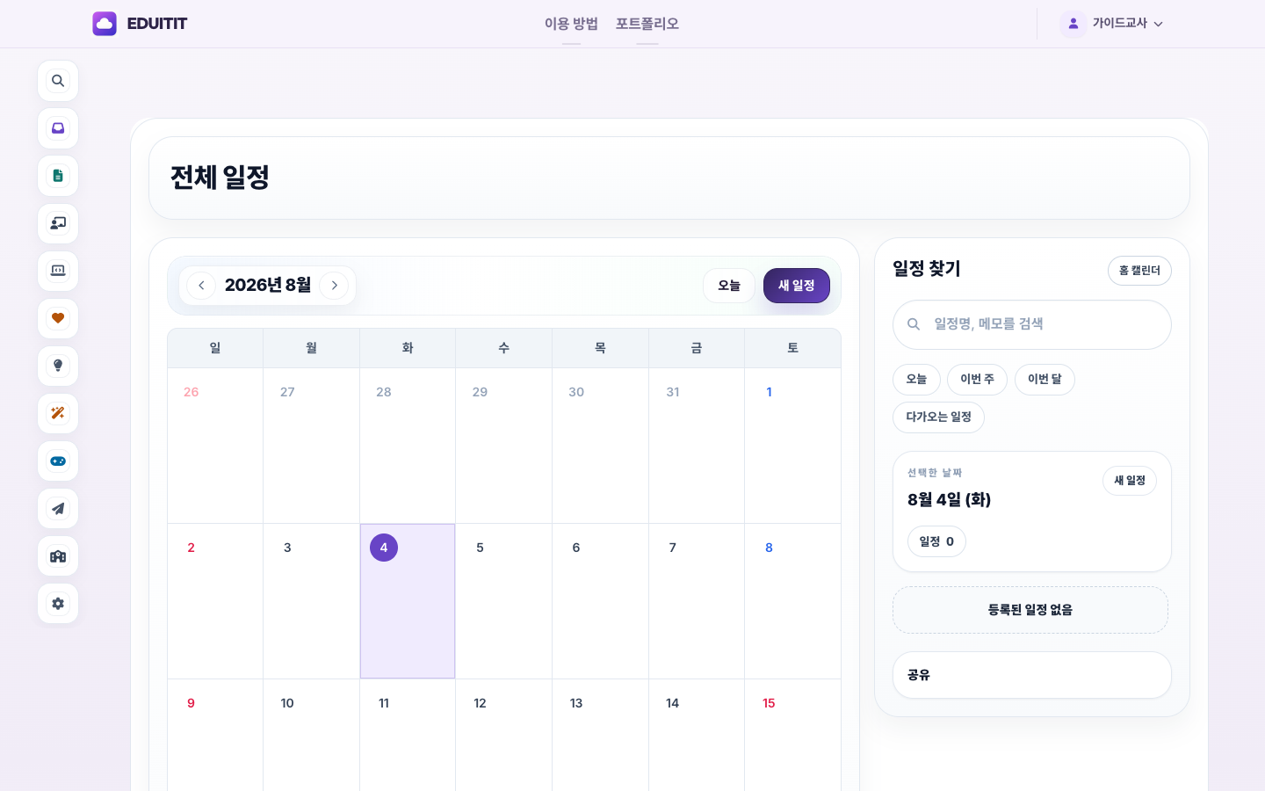Click the 일정 찾기 panel heading
This screenshot has height=791, width=1265.
(927, 269)
